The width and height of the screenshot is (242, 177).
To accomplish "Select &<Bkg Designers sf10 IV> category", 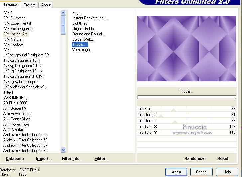I will click(x=24, y=76).
